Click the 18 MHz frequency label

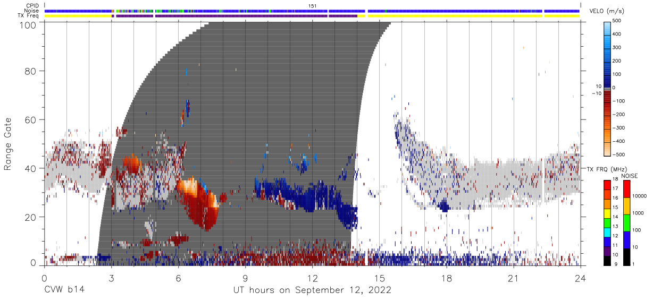pyautogui.click(x=616, y=180)
